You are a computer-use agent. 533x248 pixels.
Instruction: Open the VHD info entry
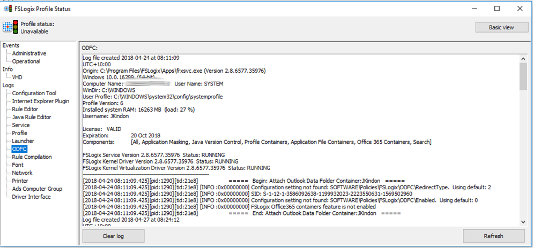(17, 77)
